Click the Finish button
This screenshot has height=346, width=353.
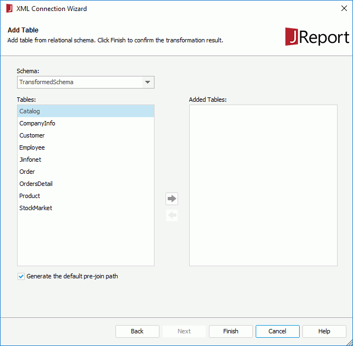pyautogui.click(x=231, y=331)
